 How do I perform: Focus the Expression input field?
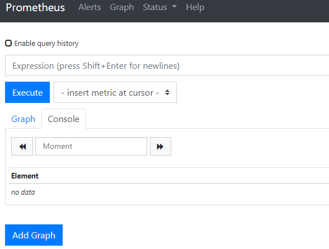point(167,65)
